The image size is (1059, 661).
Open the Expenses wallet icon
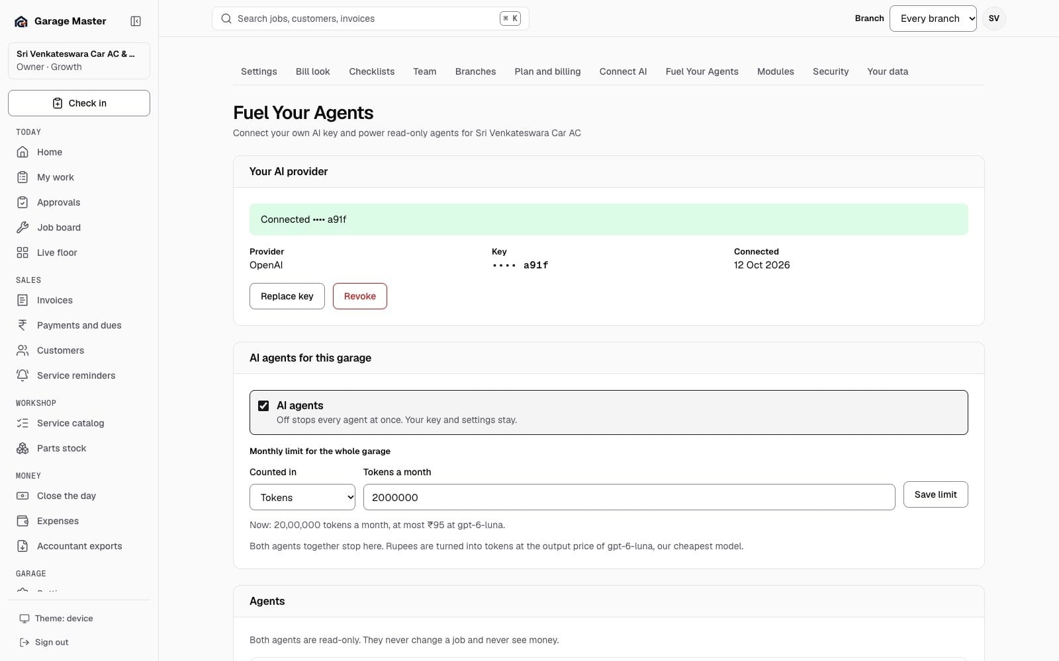click(23, 521)
